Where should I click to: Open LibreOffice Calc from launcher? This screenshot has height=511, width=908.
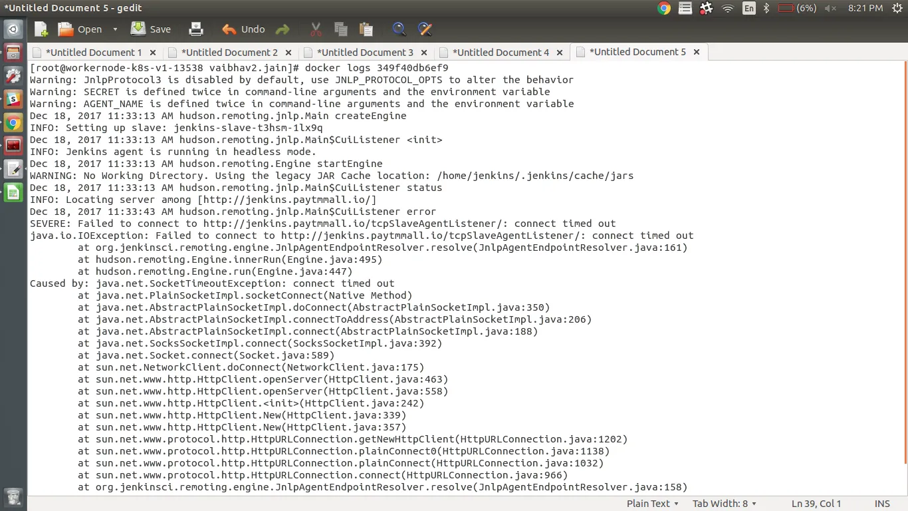[x=13, y=192]
